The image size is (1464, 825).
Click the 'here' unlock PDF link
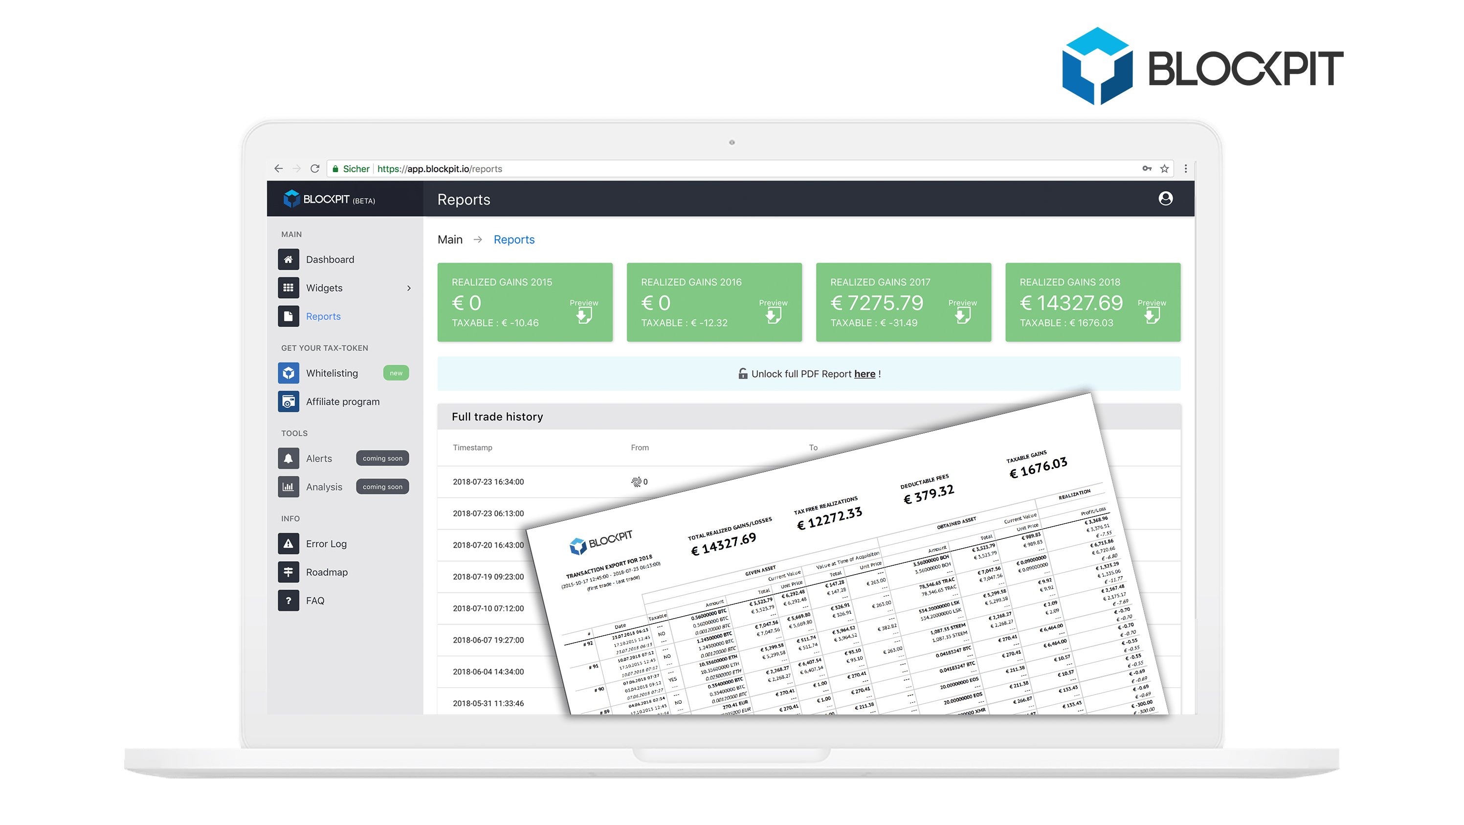pyautogui.click(x=865, y=374)
